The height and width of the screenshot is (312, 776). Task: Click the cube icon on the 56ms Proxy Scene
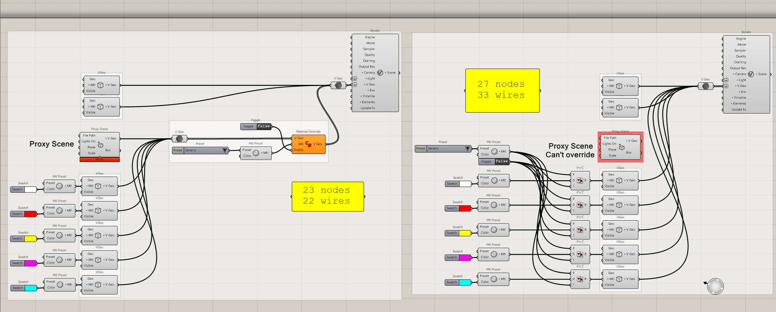pyautogui.click(x=100, y=145)
